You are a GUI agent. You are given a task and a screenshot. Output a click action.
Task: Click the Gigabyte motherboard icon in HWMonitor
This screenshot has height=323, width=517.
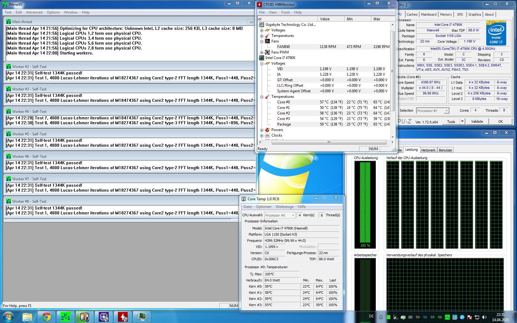click(262, 25)
